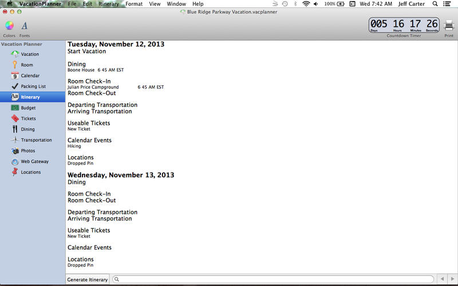
Task: Open the Dining fork-and-knife icon in the sidebar
Action: (x=15, y=129)
